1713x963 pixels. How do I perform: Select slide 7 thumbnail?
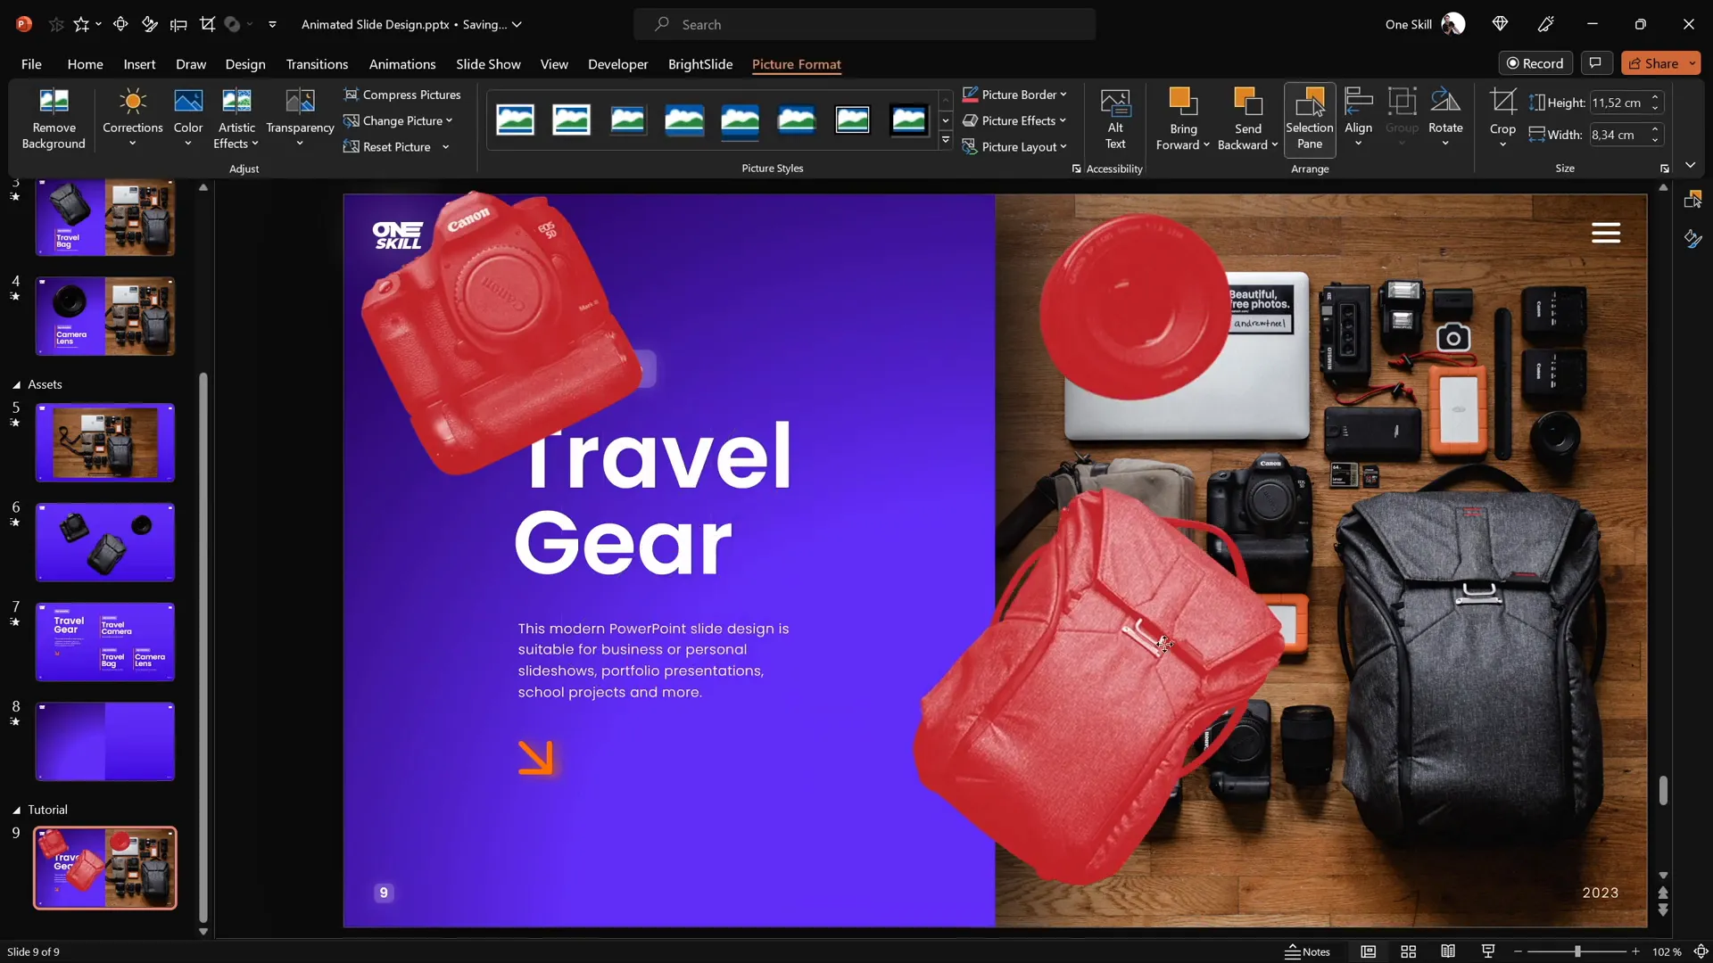click(105, 642)
